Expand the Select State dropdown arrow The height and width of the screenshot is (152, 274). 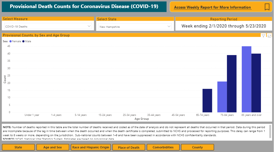169,26
